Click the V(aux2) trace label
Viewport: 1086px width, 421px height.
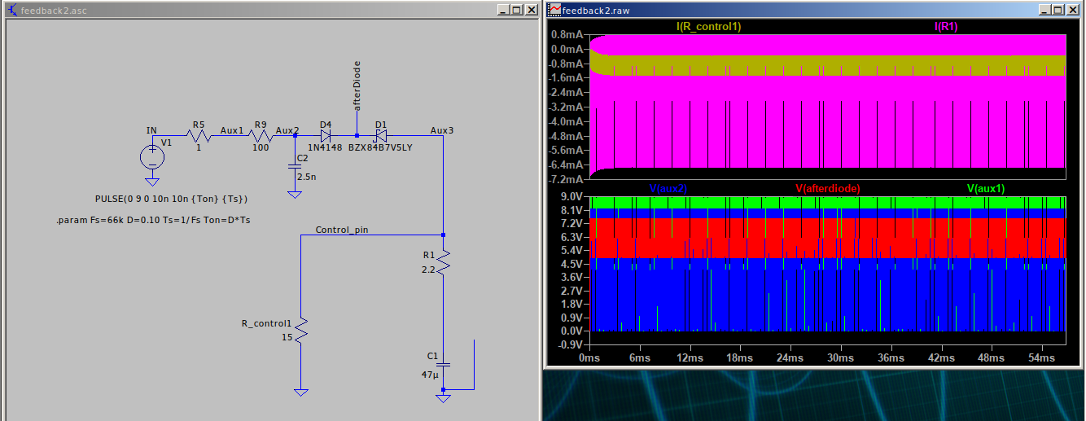[668, 189]
